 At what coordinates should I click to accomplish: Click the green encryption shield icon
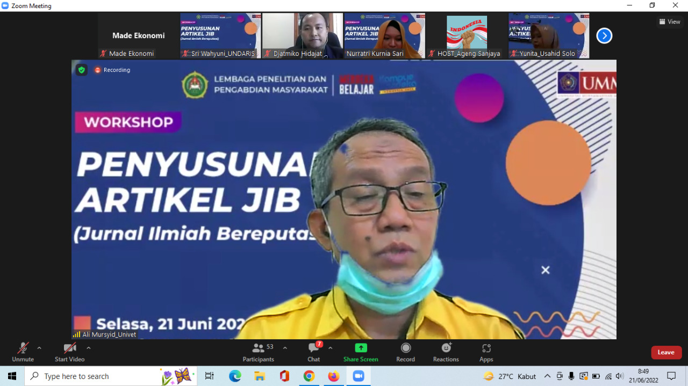pos(81,70)
